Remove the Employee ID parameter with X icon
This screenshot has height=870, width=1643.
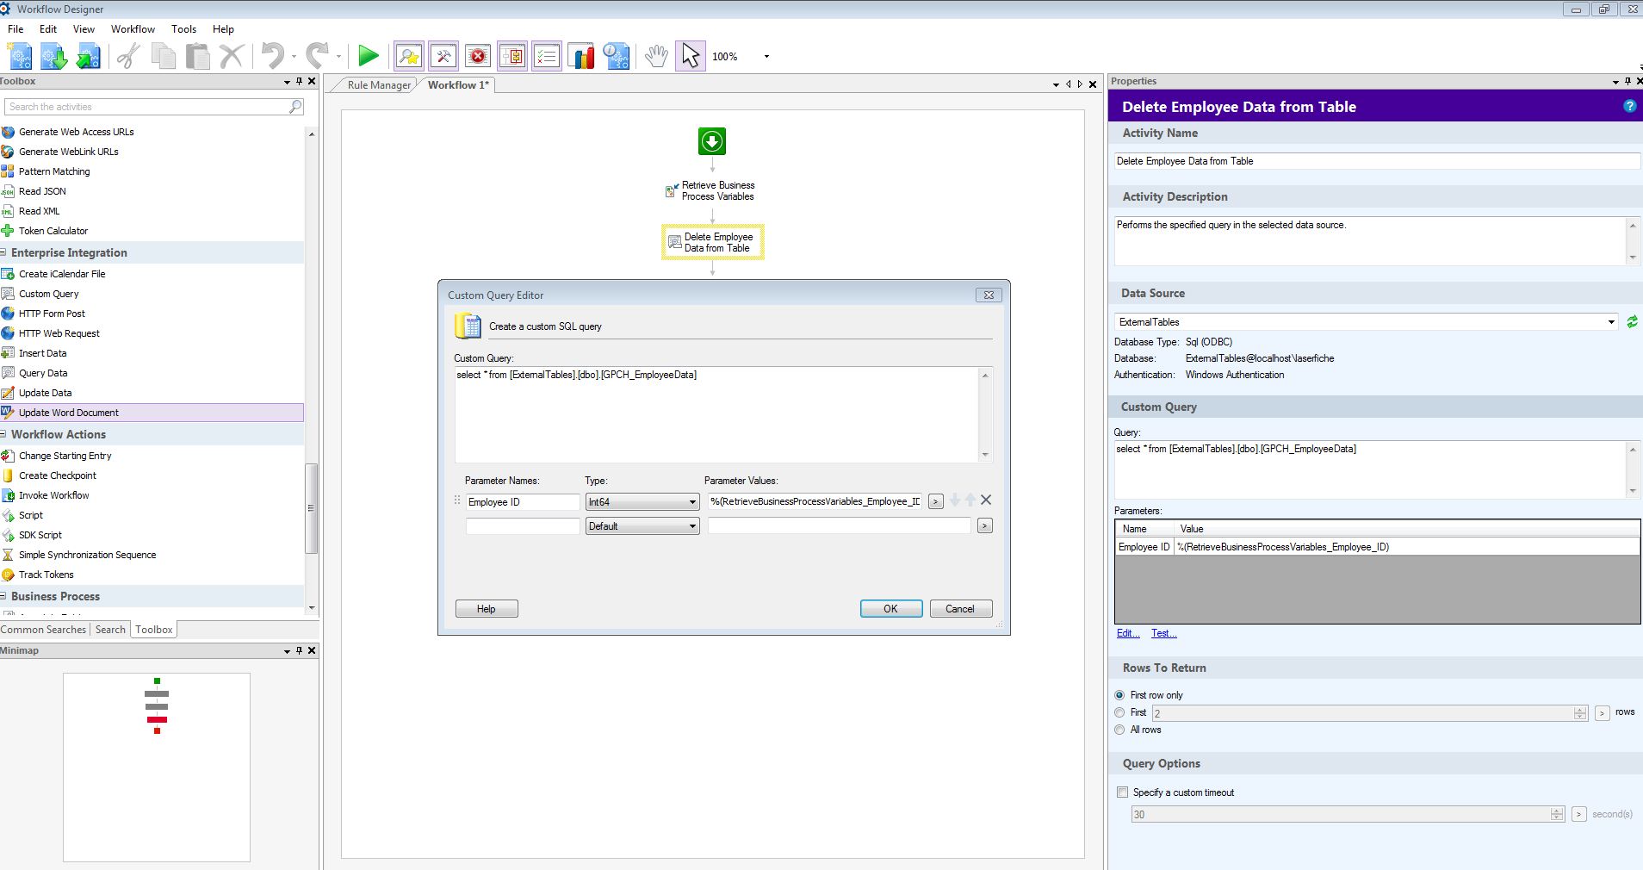point(986,500)
